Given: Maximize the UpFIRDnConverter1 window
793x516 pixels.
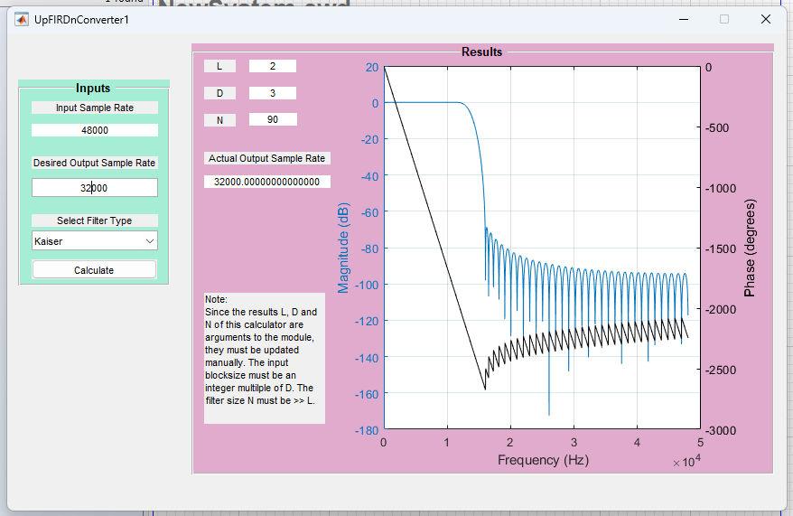Looking at the screenshot, I should (x=723, y=19).
